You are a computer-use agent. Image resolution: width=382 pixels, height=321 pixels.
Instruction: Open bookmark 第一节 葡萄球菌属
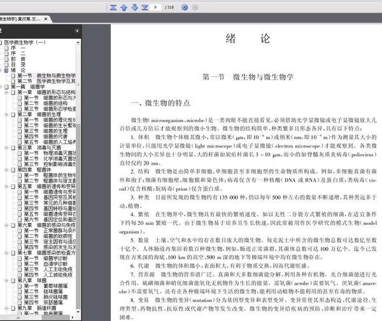(x=46, y=286)
